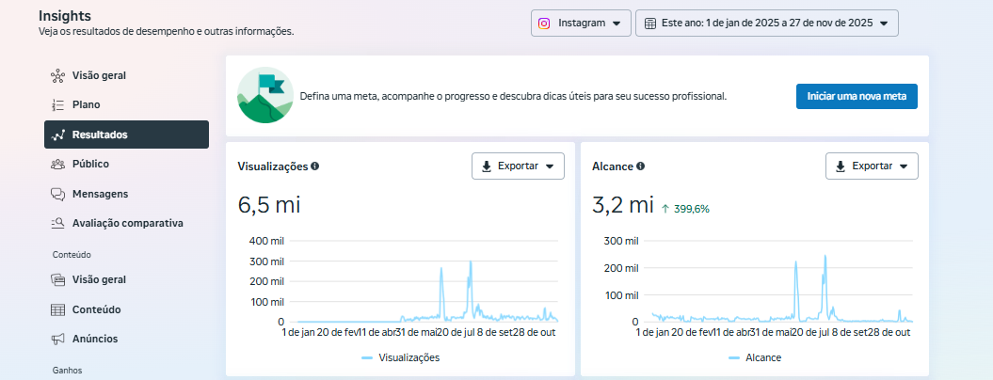993x380 pixels.
Task: Click the Anúncios megaphone icon
Action: (57, 339)
